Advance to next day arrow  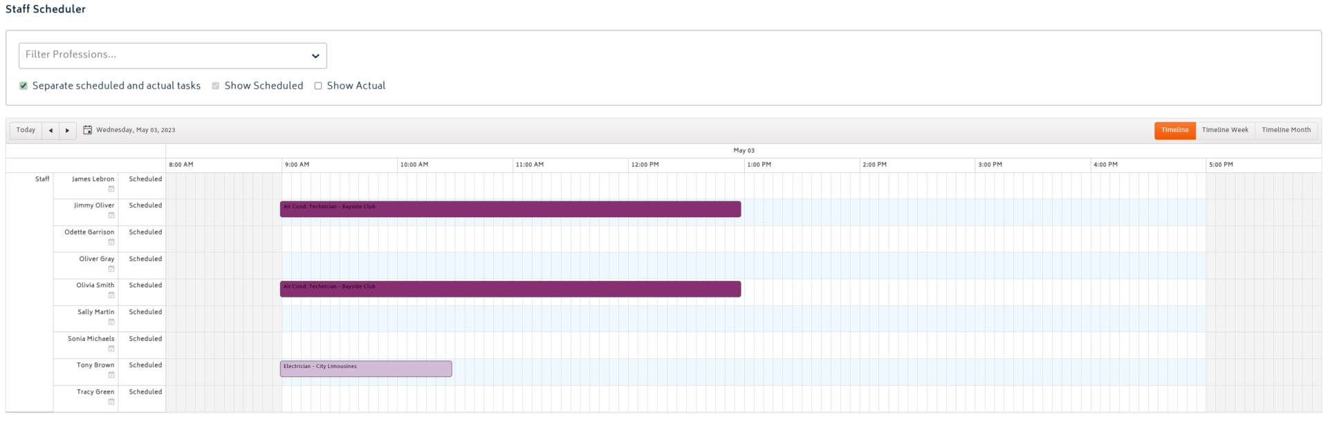point(67,130)
